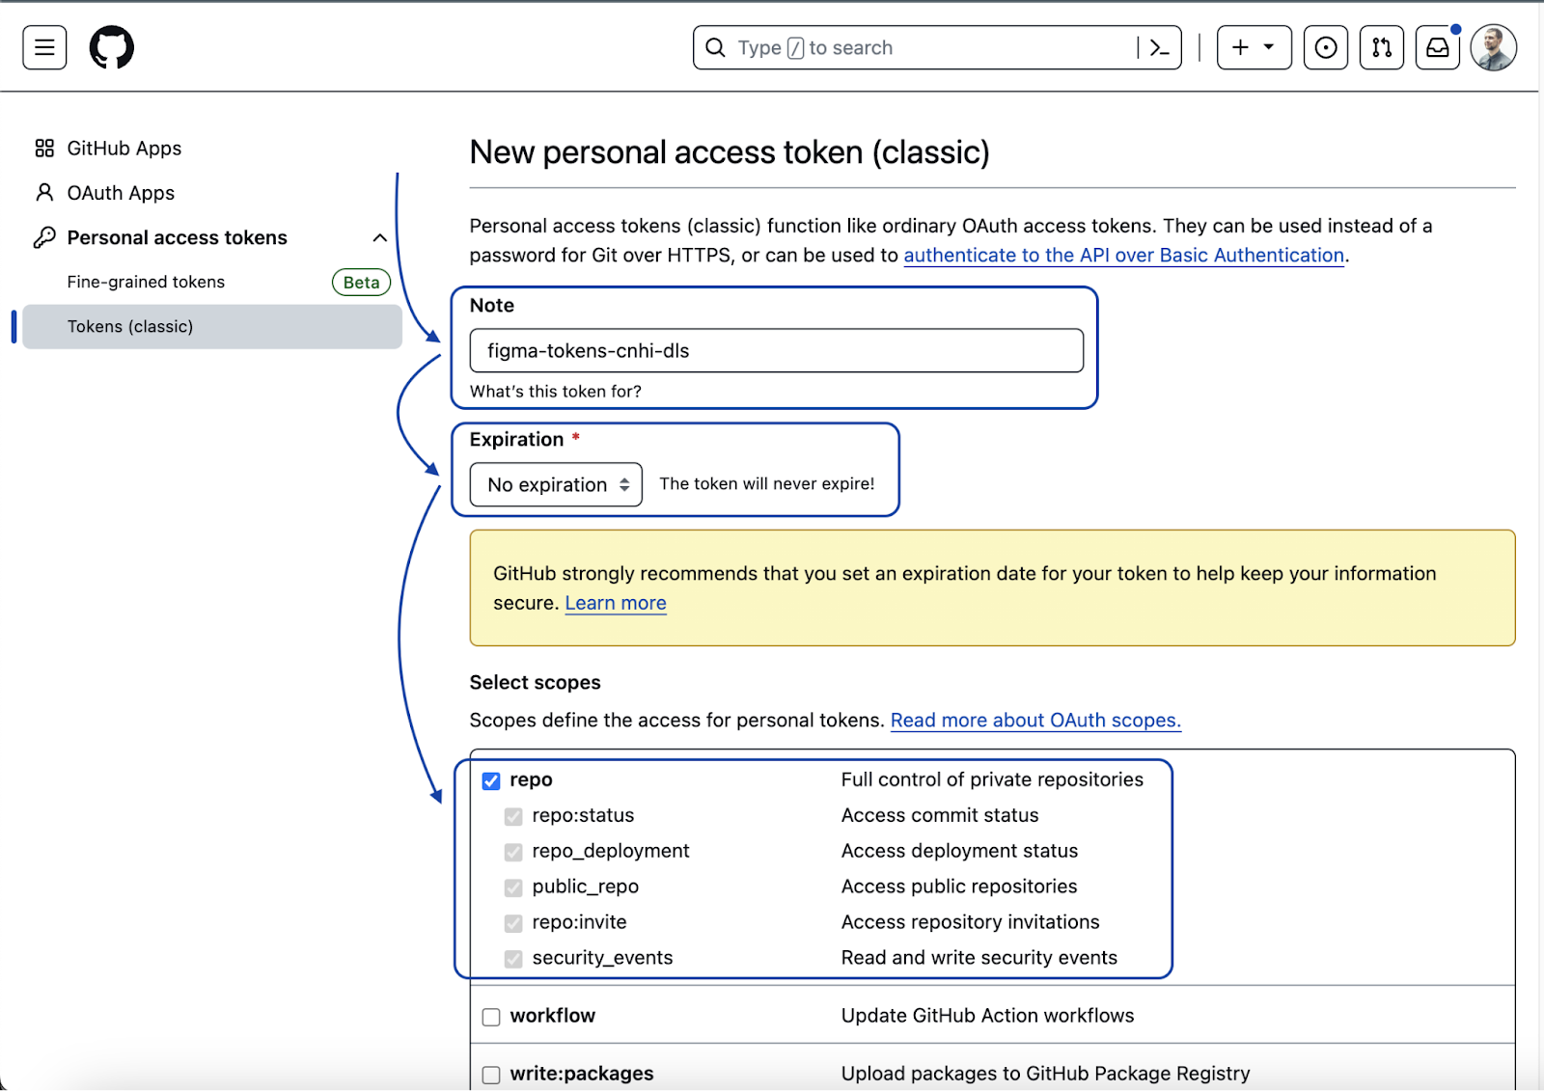Click 'The token will never expire!' text
The image size is (1544, 1091).
(x=767, y=484)
